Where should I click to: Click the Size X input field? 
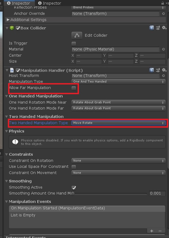click(89, 61)
